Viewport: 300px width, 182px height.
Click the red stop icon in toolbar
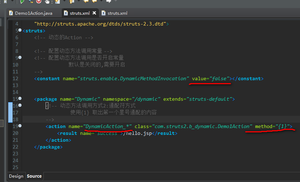[x=39, y=1]
